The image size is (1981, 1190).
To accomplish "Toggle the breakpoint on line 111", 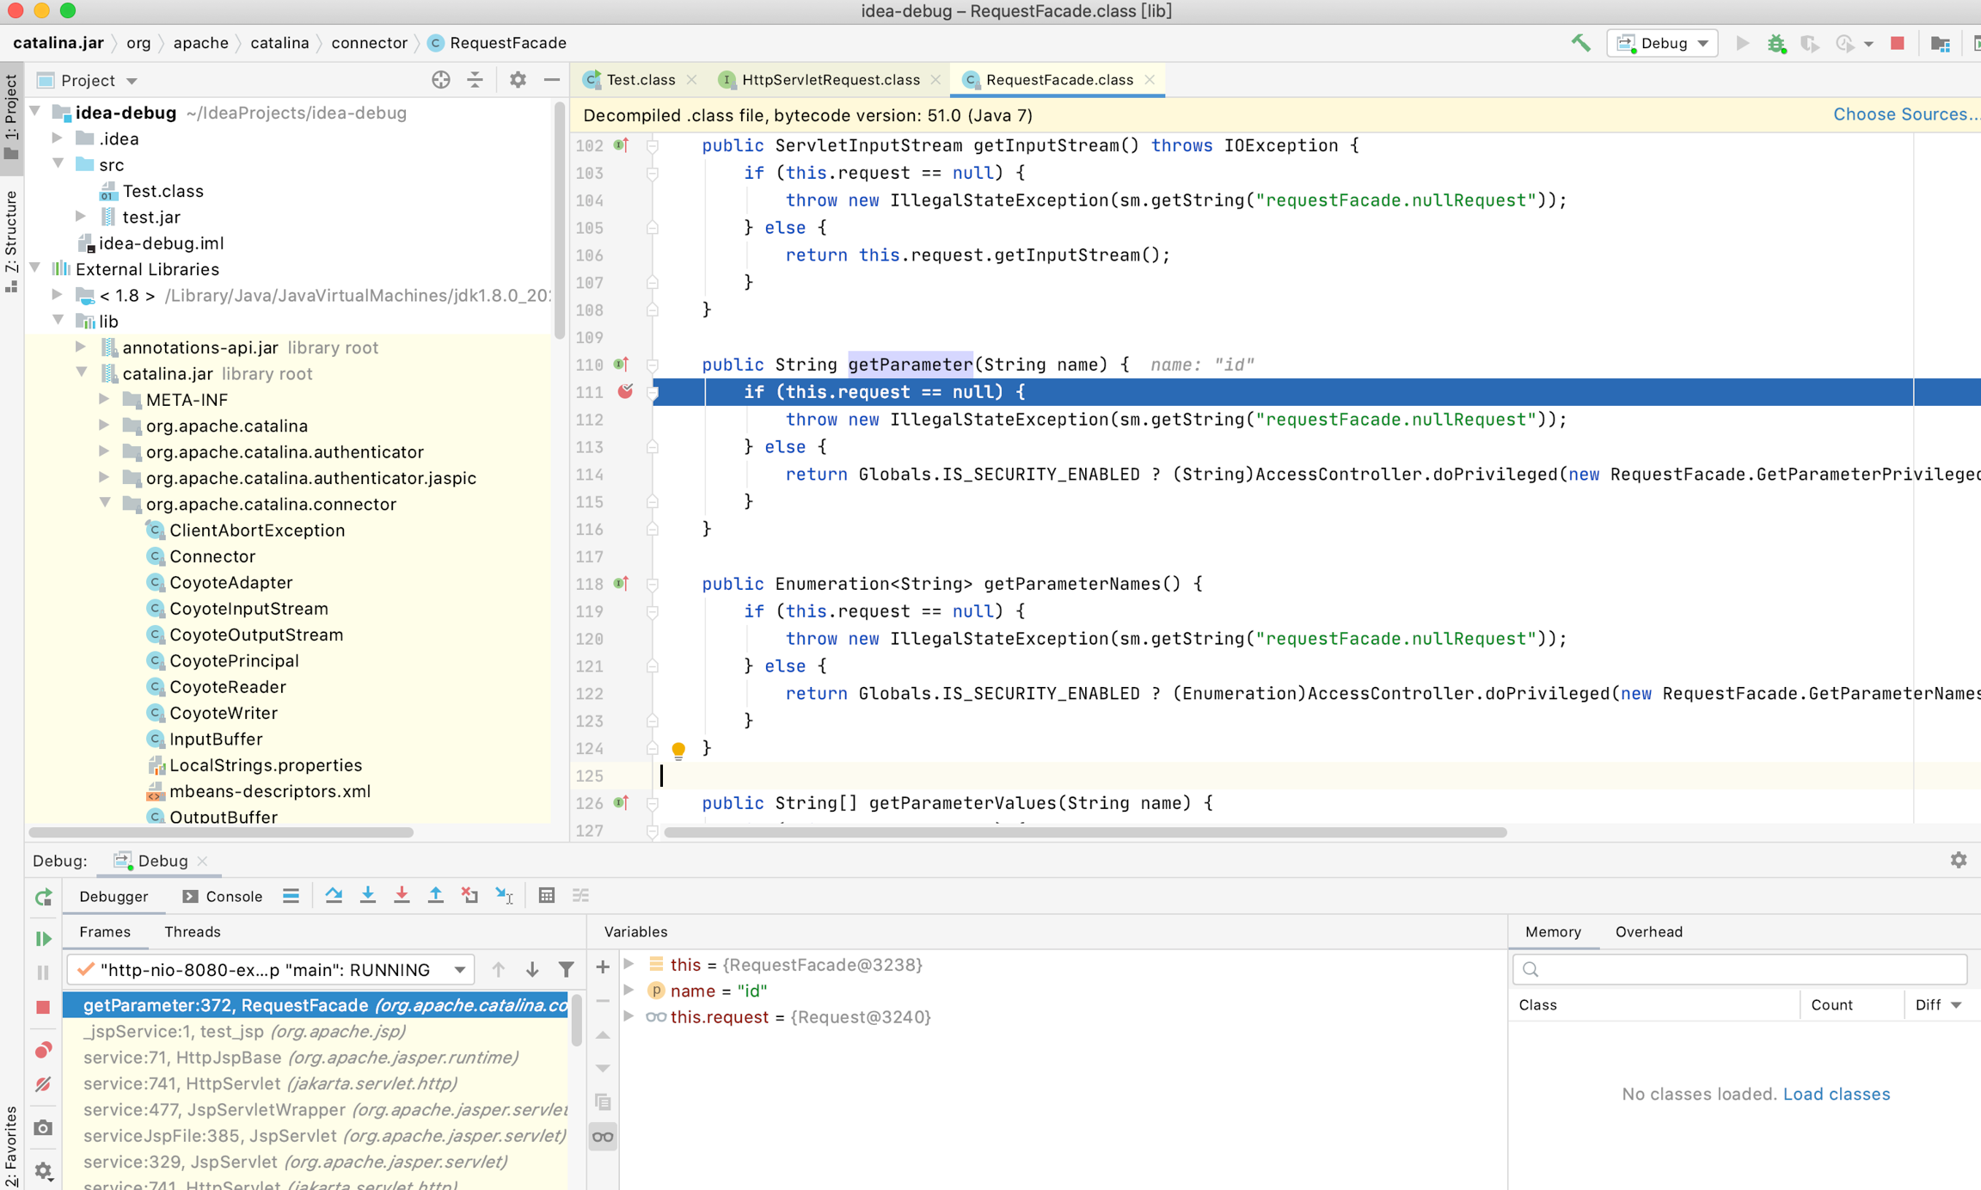I will (x=625, y=392).
